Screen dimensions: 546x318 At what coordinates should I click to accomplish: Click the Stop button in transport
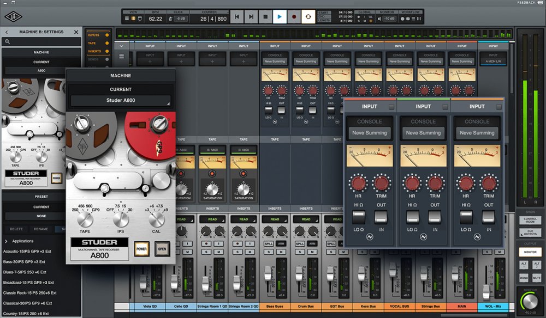(x=265, y=17)
